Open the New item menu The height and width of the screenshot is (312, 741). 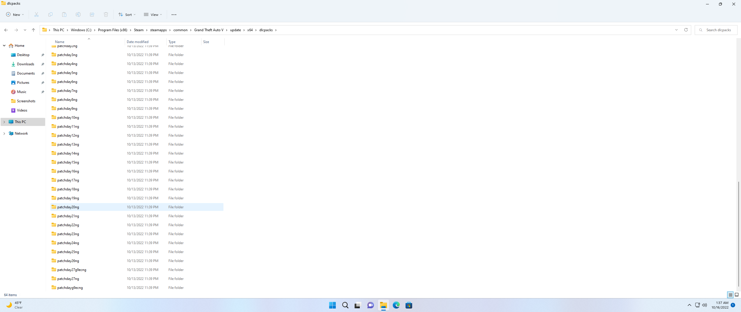pos(15,14)
